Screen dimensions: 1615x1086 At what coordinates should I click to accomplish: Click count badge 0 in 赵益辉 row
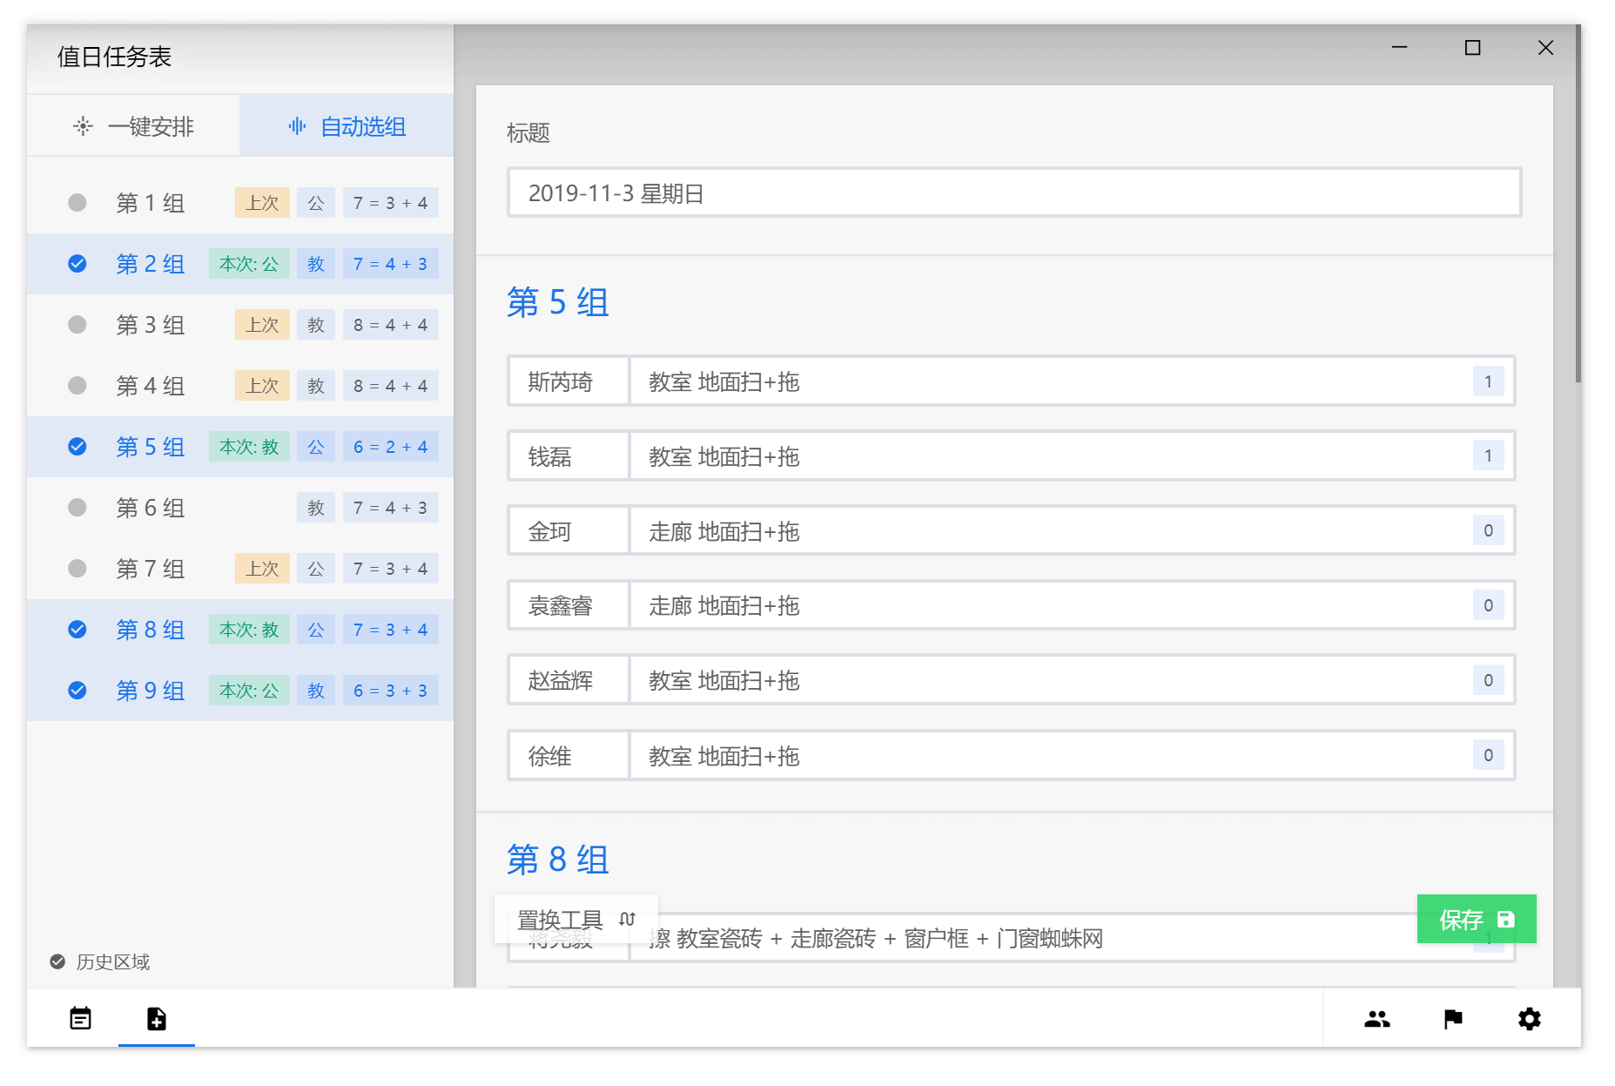[1489, 680]
